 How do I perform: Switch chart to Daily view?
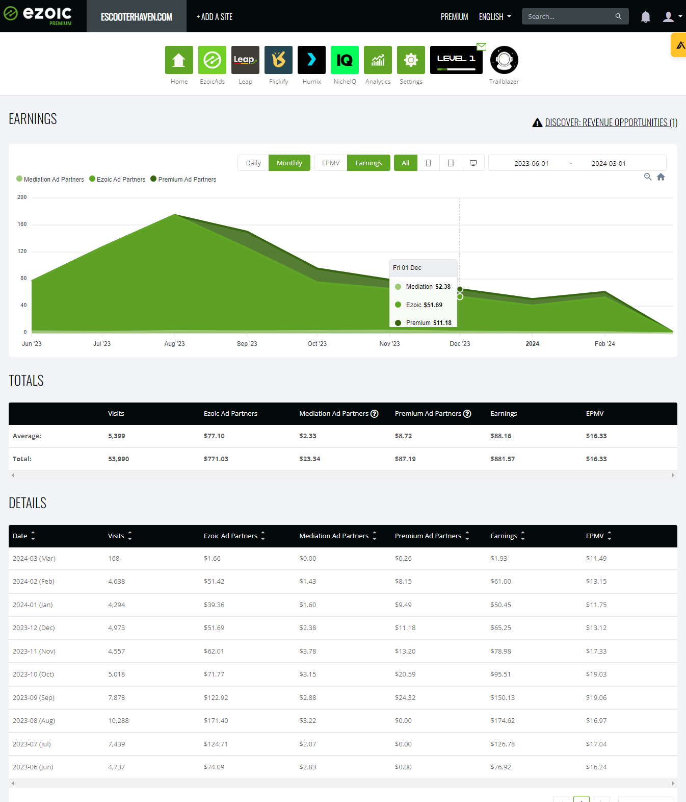[x=253, y=163]
